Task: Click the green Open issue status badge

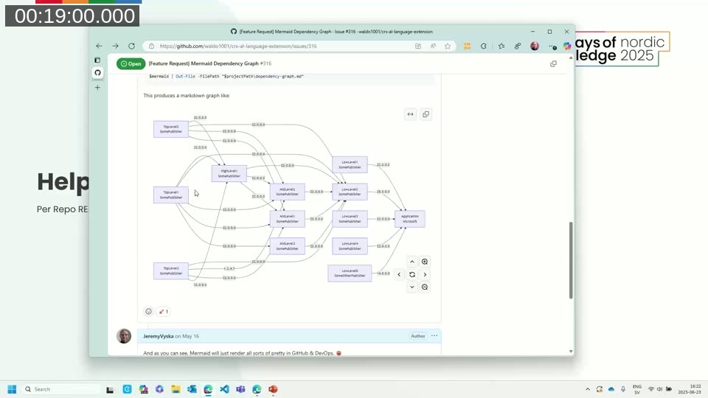Action: pyautogui.click(x=131, y=63)
